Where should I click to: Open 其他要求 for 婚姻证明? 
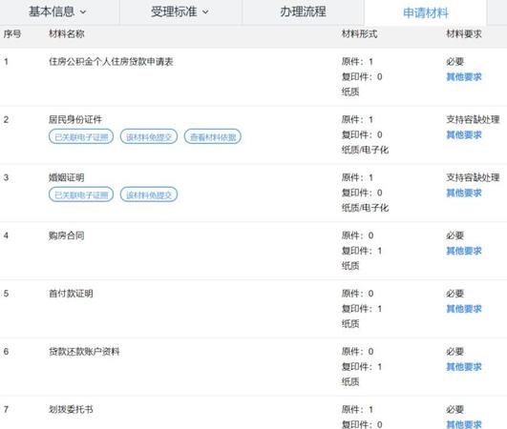[x=464, y=193]
